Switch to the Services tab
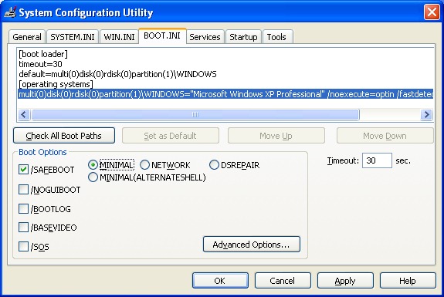The height and width of the screenshot is (297, 444). (205, 37)
